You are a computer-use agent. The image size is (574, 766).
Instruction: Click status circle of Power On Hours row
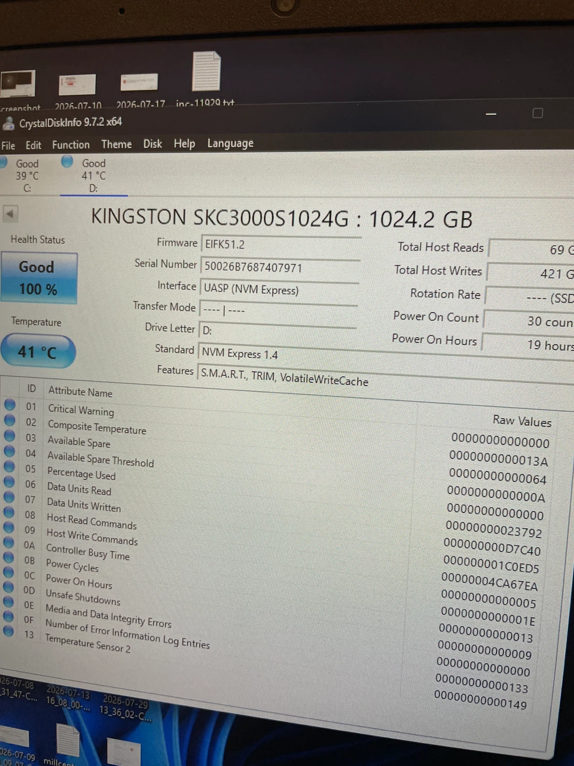pyautogui.click(x=9, y=572)
